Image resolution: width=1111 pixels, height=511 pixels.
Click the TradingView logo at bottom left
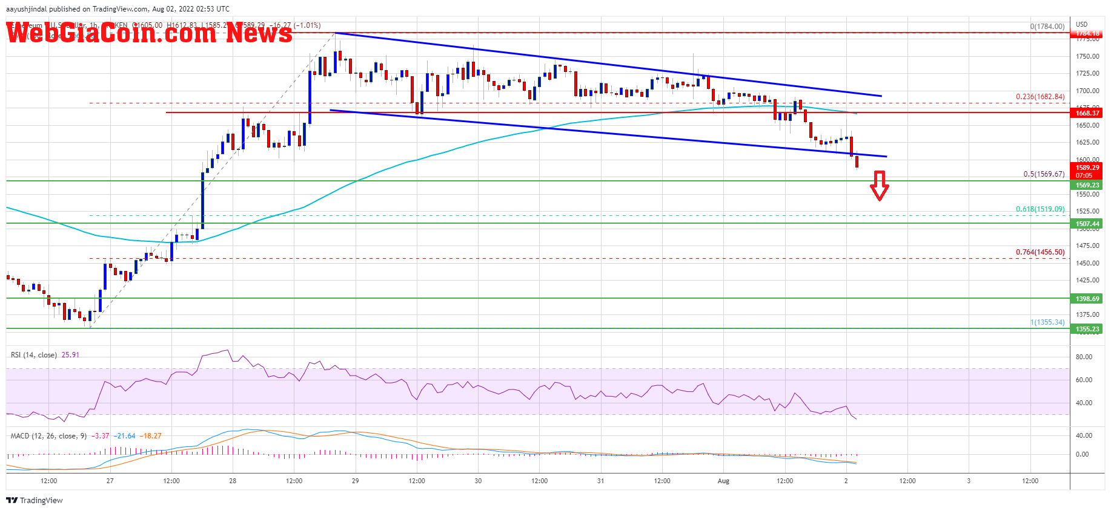[x=35, y=500]
